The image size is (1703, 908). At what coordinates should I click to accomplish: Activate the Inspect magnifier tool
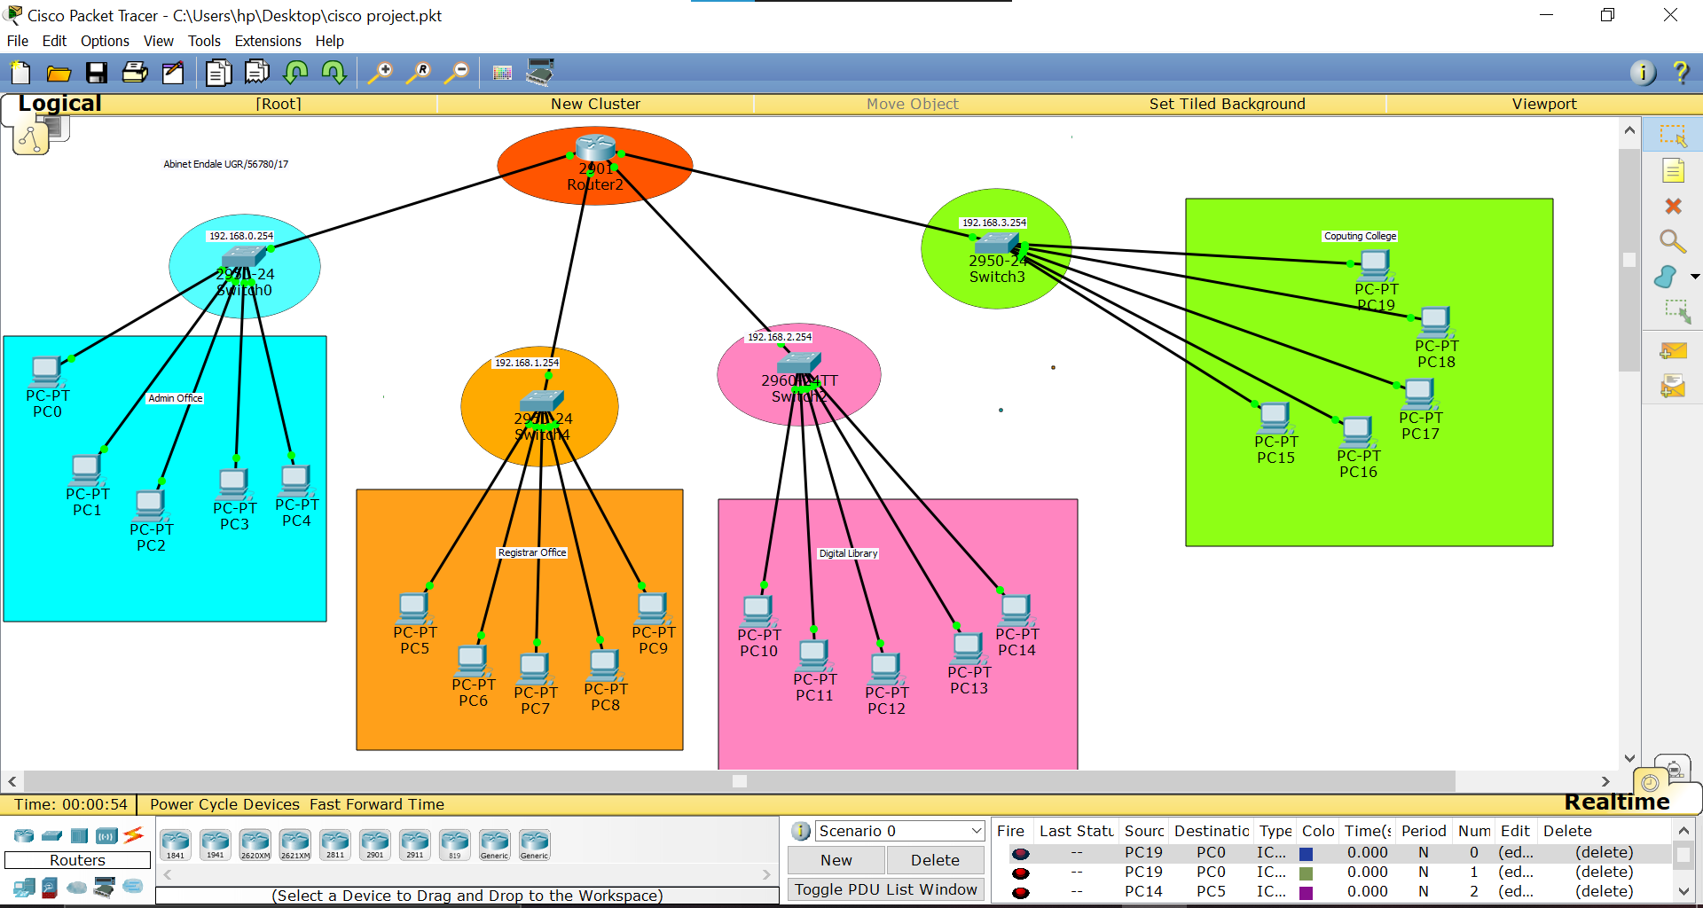pos(1673,241)
